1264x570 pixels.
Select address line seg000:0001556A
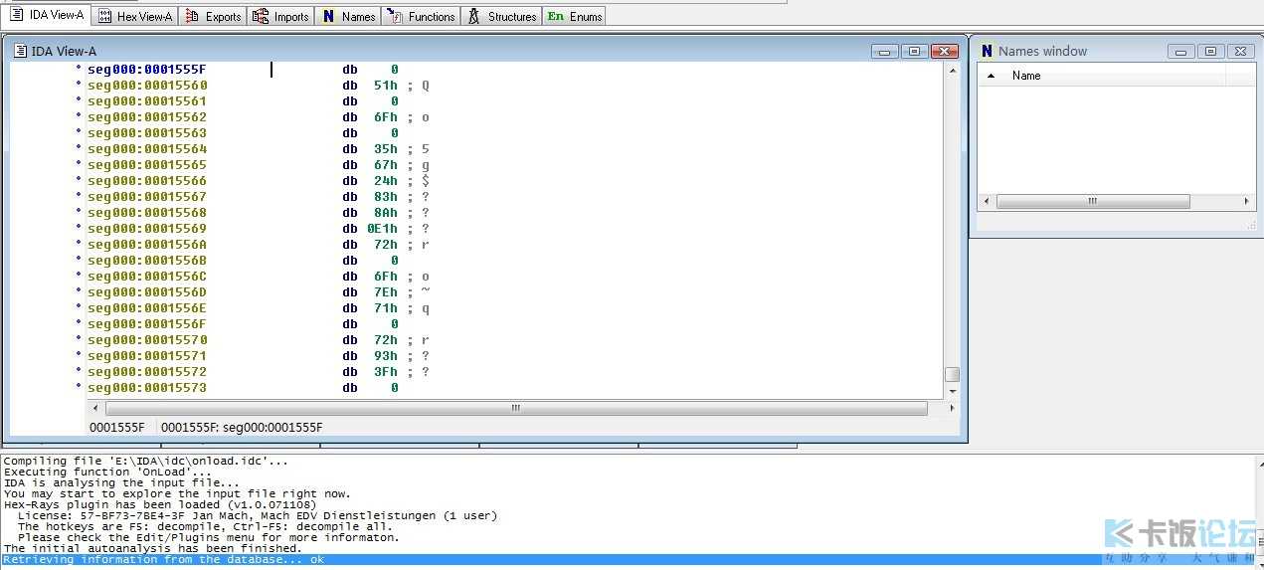(x=147, y=245)
